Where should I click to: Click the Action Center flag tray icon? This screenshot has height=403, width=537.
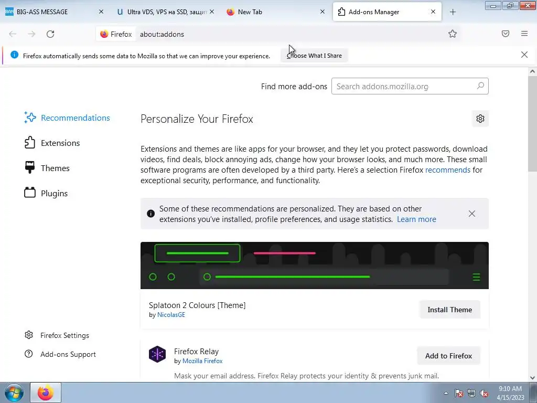click(x=458, y=393)
